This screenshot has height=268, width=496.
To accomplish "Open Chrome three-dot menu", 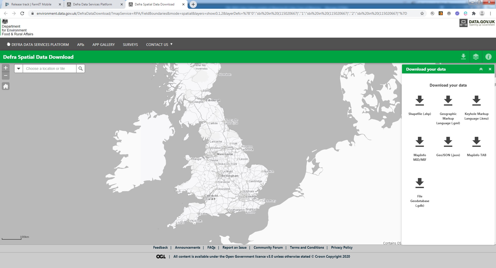I will point(490,13).
